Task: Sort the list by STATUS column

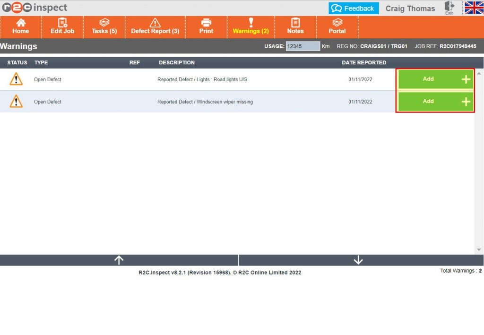Action: point(17,62)
